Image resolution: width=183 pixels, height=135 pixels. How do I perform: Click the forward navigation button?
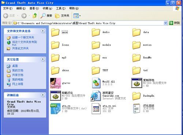coord(24,16)
